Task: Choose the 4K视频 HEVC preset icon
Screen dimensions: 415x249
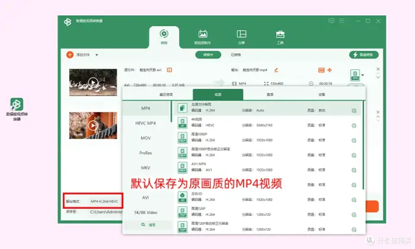Action: point(183,123)
